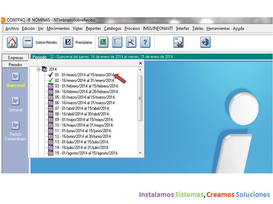Select period 13 - 01/julio/2014 al 15/julio/2014
Screen dimensions: 273x204
point(82,142)
